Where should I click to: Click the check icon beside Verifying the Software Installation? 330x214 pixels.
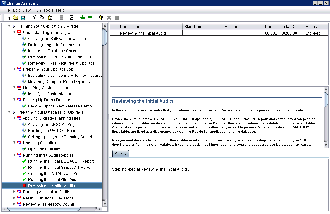[x=24, y=38]
